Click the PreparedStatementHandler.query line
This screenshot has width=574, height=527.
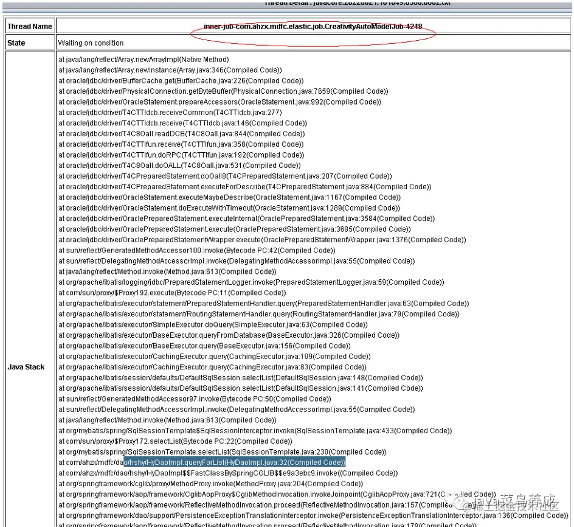pyautogui.click(x=264, y=304)
